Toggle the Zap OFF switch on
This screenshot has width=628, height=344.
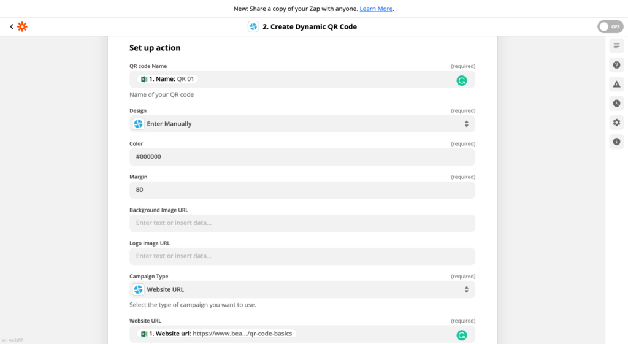tap(610, 26)
